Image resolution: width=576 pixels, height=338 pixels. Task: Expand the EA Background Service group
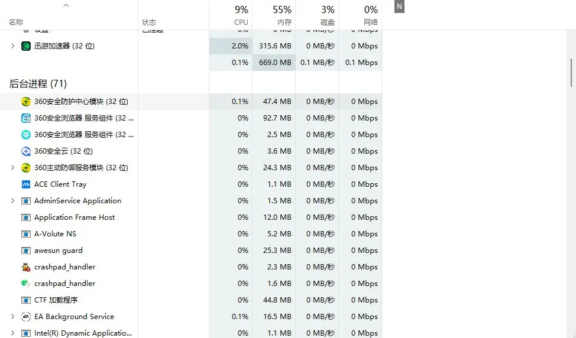coord(12,317)
